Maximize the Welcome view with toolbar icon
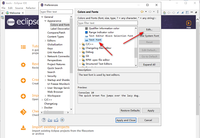The height and width of the screenshot is (138, 200). (x=196, y=12)
